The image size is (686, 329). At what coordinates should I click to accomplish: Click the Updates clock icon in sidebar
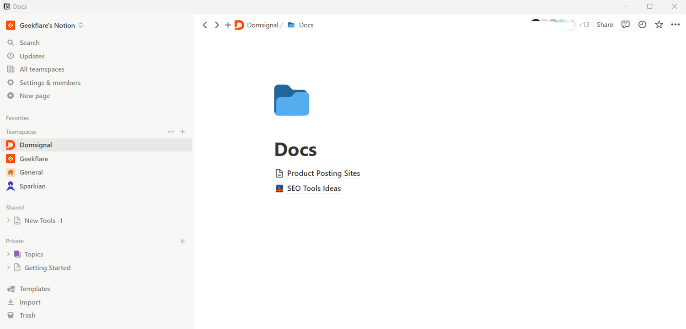11,56
